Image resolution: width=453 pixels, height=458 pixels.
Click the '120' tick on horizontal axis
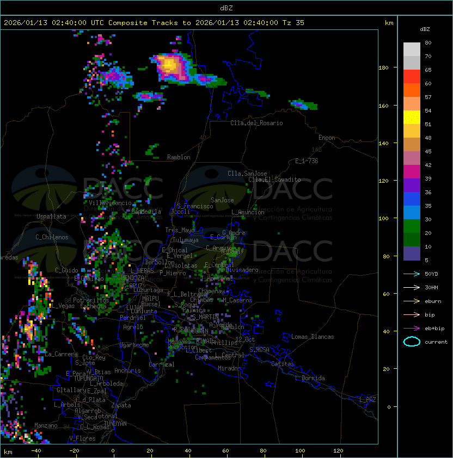pyautogui.click(x=338, y=451)
